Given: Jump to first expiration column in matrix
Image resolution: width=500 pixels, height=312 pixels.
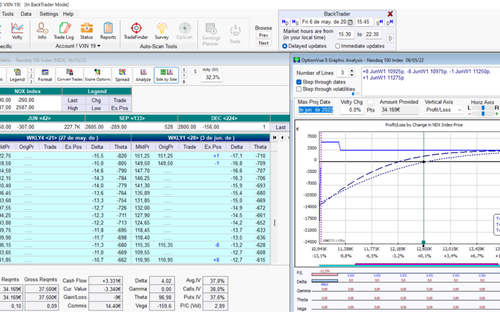Looking at the screenshot, I should 275,138.
